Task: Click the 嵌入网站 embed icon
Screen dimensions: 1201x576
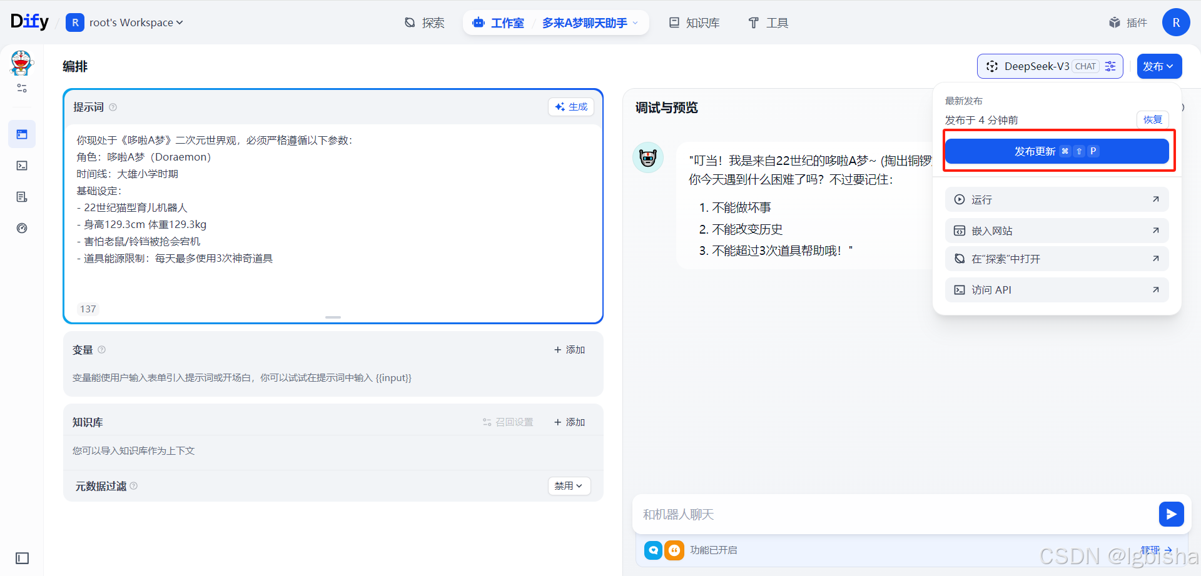Action: pyautogui.click(x=960, y=231)
